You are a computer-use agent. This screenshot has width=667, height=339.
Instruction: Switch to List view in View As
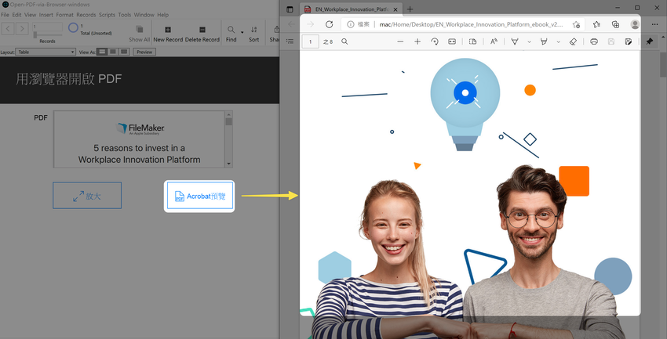tap(113, 52)
